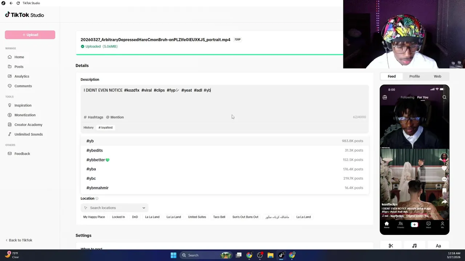
Task: Click the Mention button
Action: (x=115, y=117)
